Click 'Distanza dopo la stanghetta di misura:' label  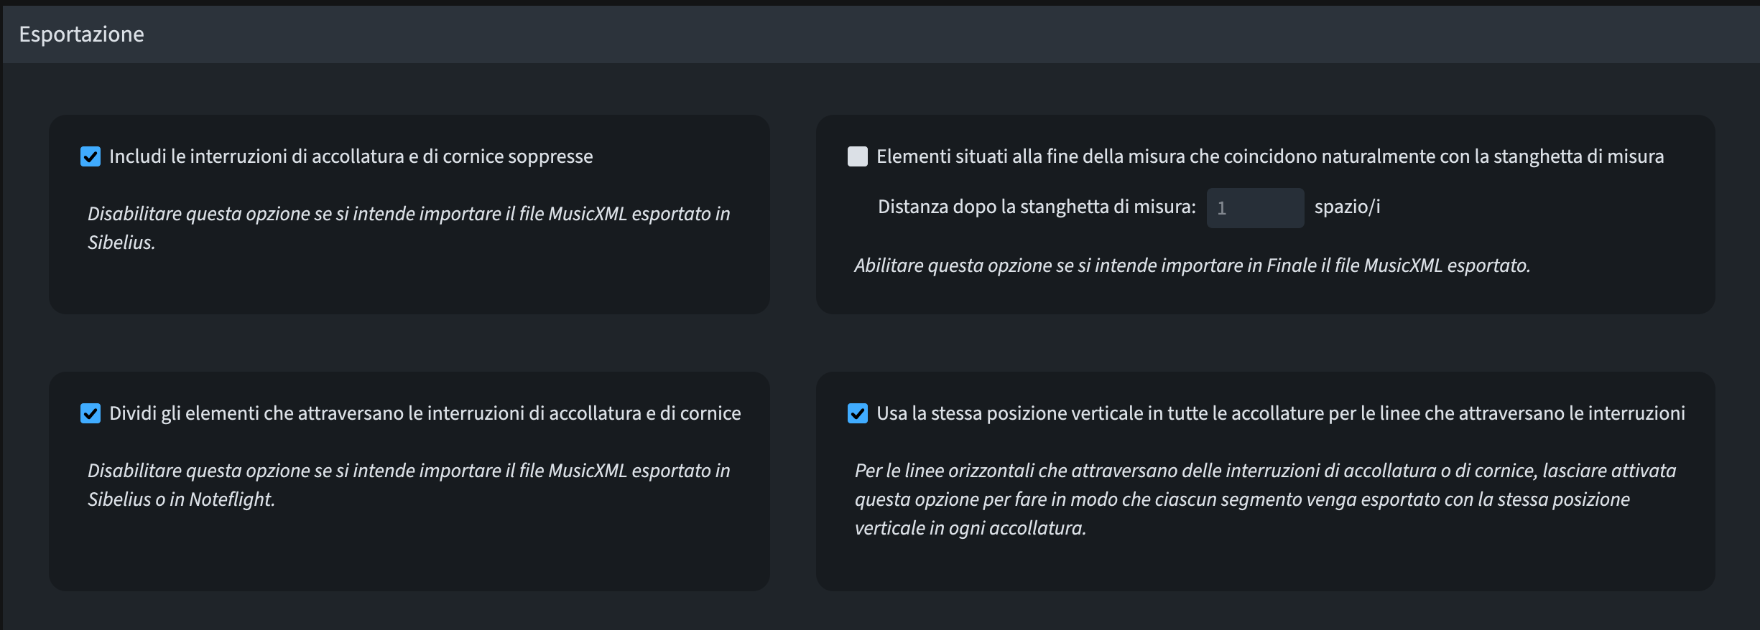click(1036, 208)
